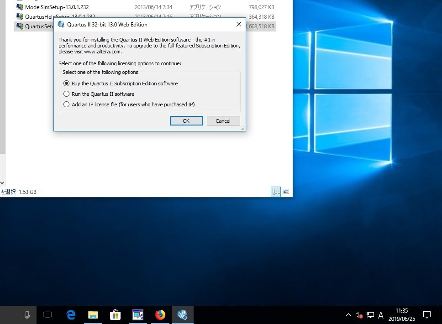
Task: Open Task View from the taskbar
Action: click(47, 315)
